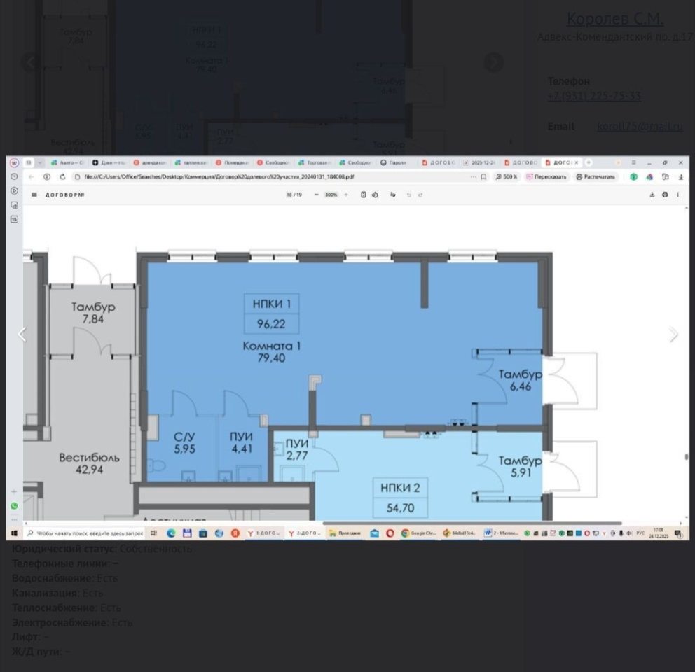The width and height of the screenshot is (695, 672).
Task: Go to previous photo with left arrow
Action: point(22,335)
